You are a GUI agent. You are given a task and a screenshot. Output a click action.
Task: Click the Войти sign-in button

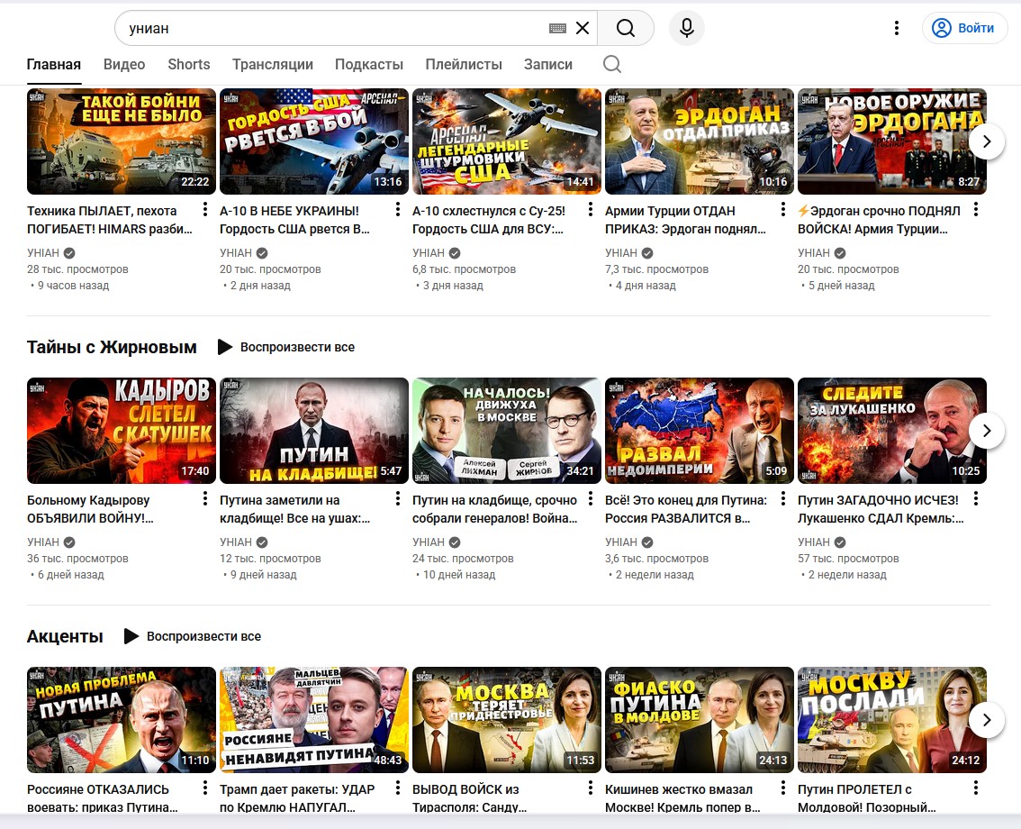click(x=964, y=28)
